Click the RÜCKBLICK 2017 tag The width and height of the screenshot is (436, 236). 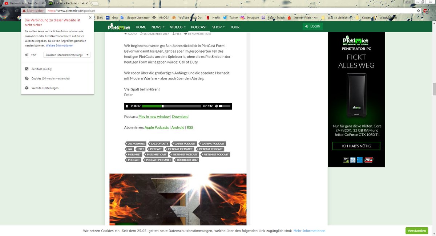[x=187, y=160]
